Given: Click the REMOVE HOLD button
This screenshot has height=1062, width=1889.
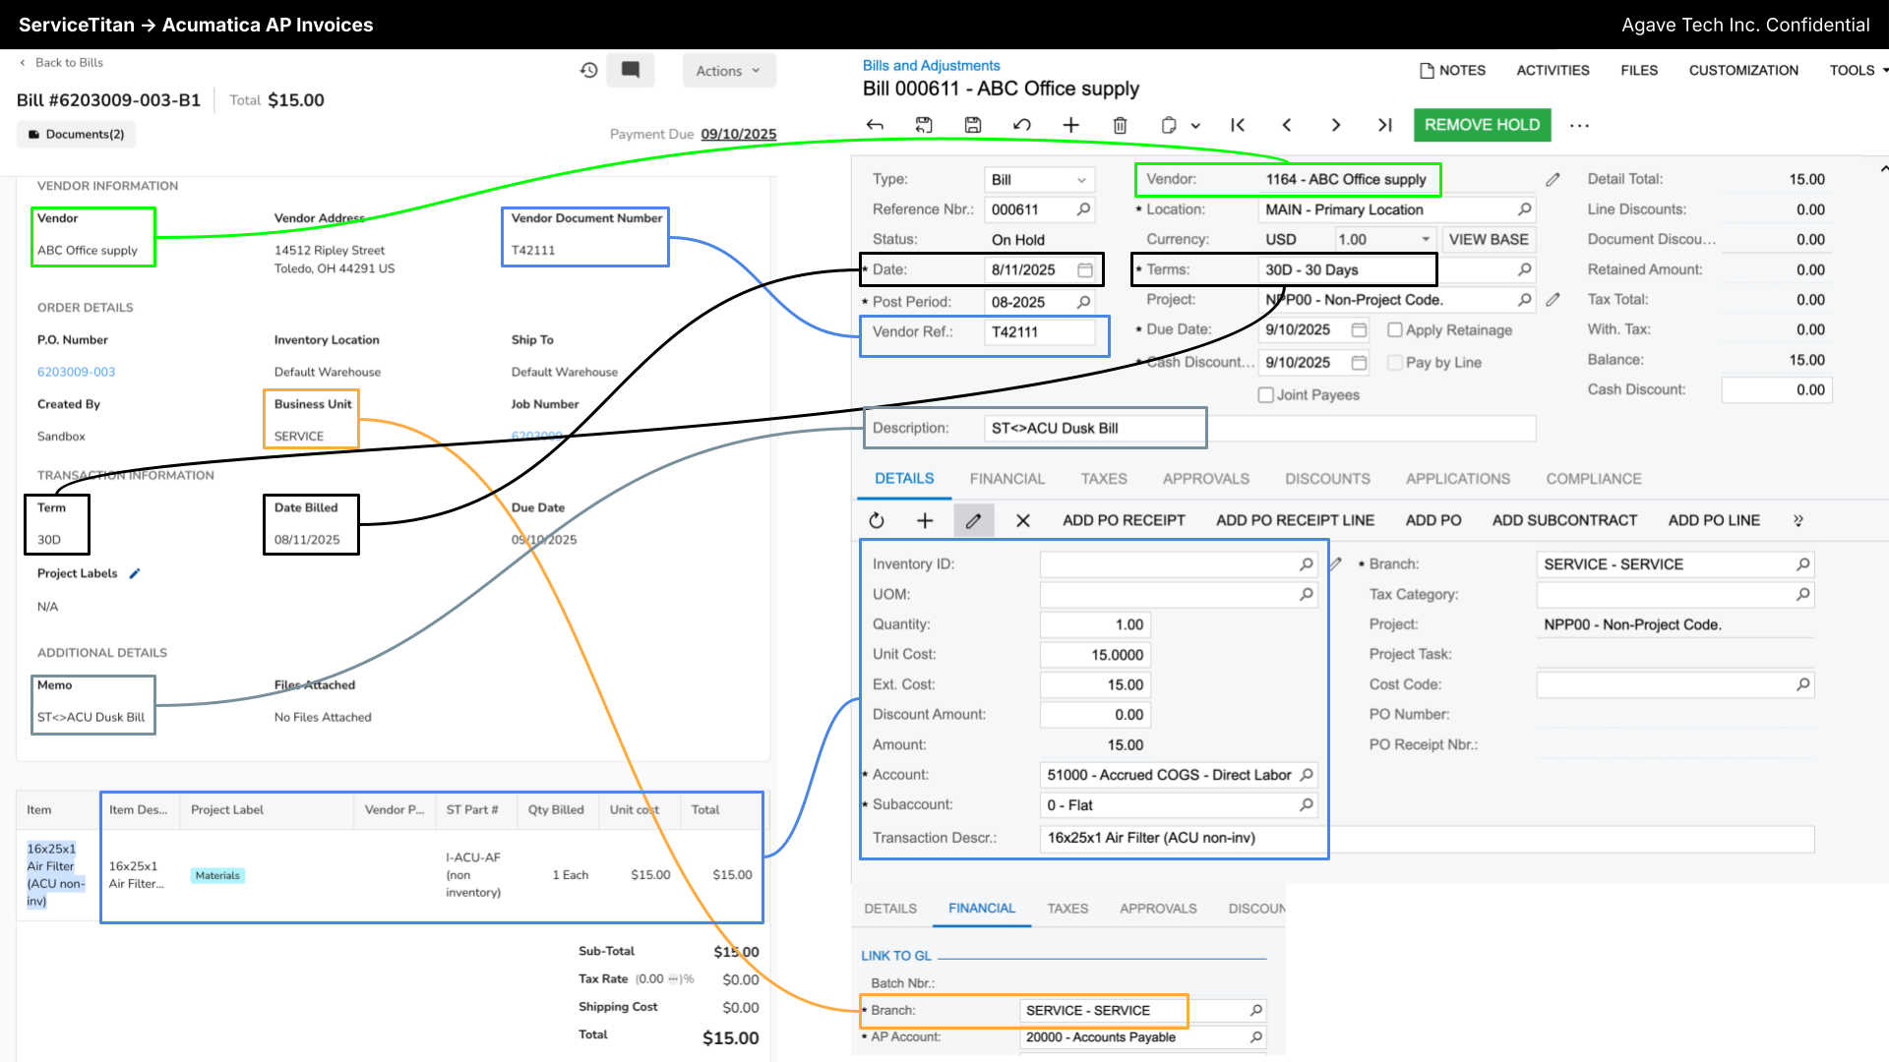Looking at the screenshot, I should point(1482,125).
